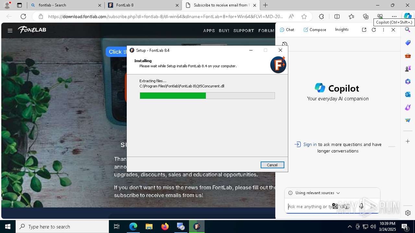
Task: Click the FontLab logo on the page
Action: pos(32,30)
